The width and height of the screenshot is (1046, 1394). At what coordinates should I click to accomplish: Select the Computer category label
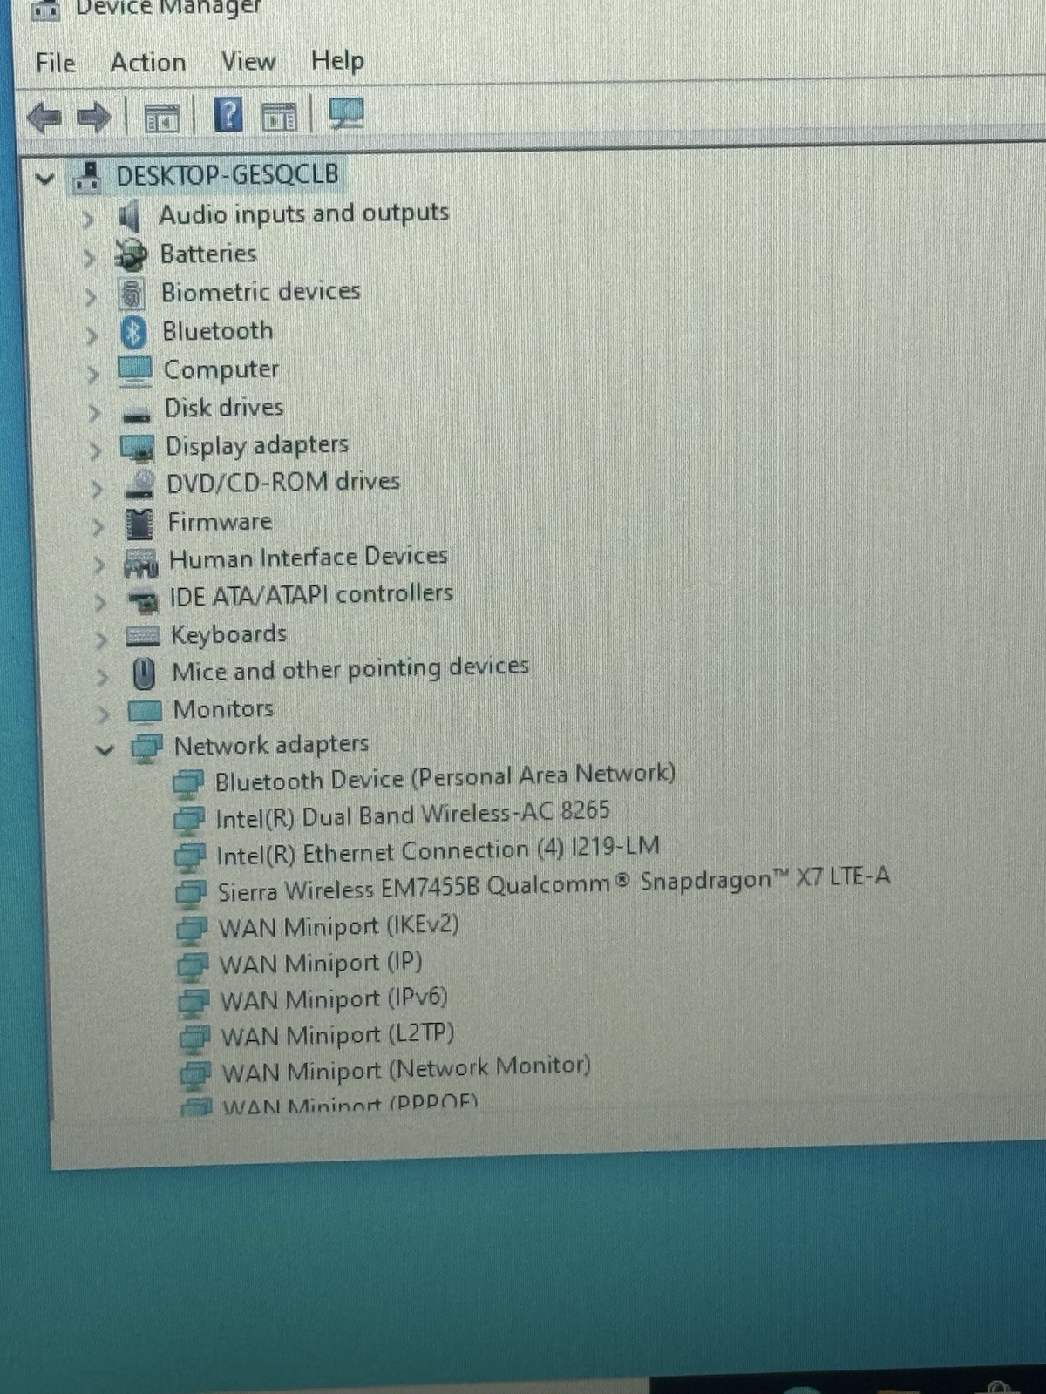tap(221, 369)
